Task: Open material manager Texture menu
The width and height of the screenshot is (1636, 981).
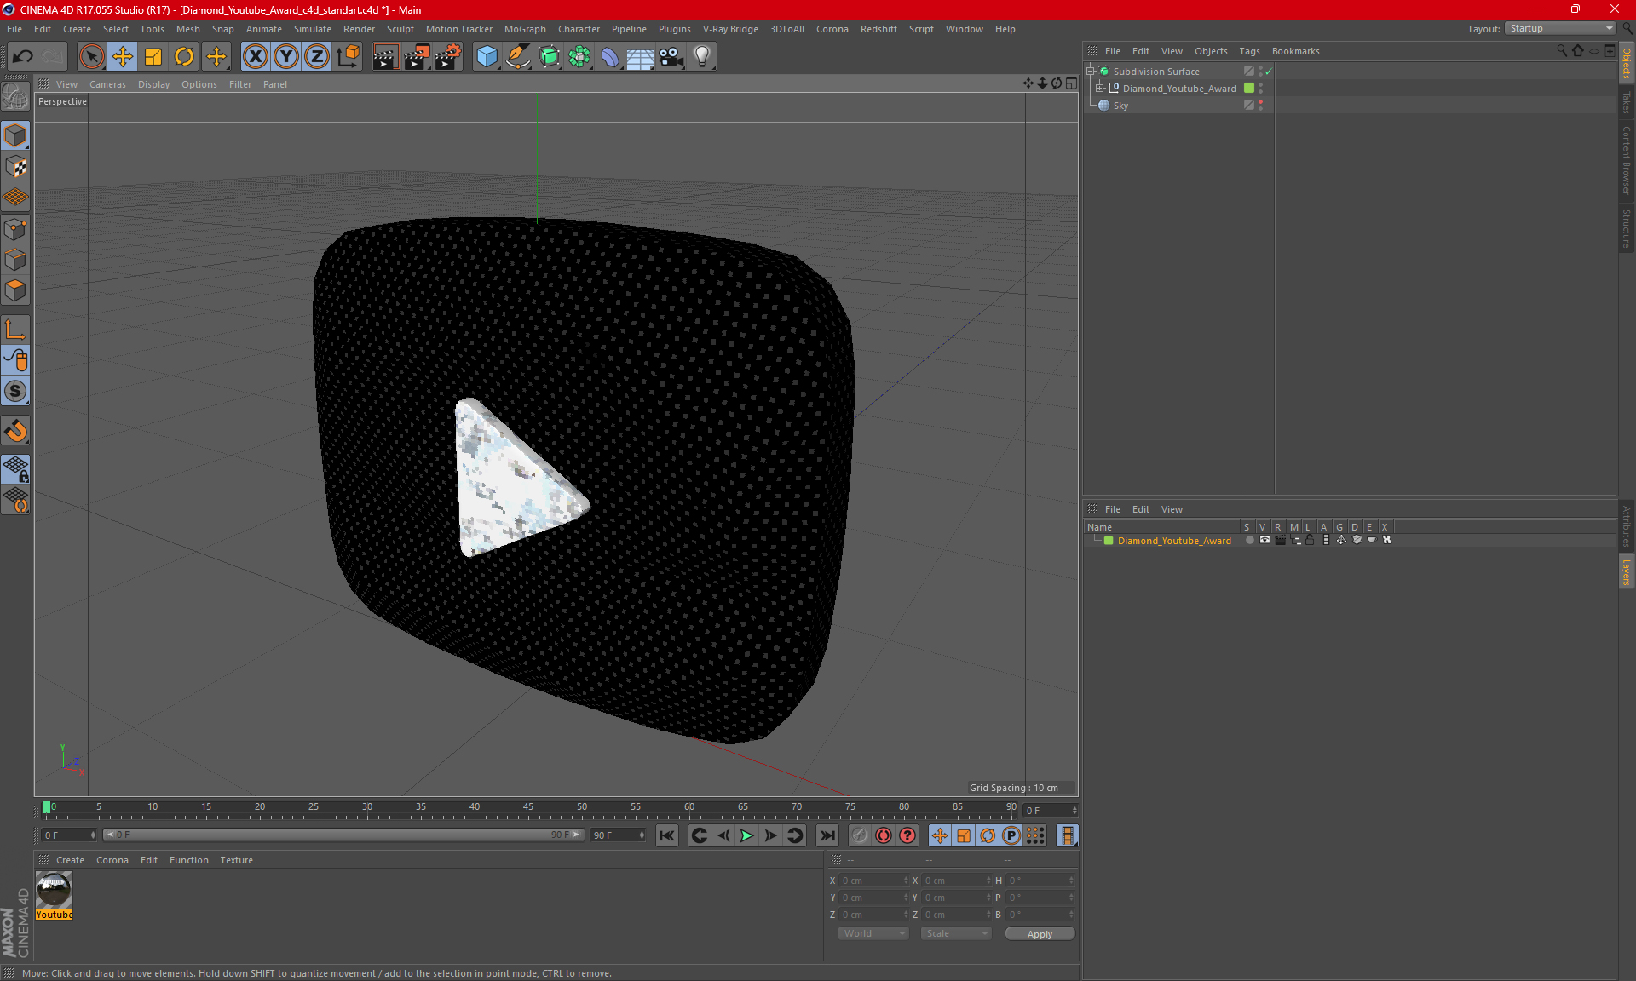Action: pyautogui.click(x=236, y=860)
